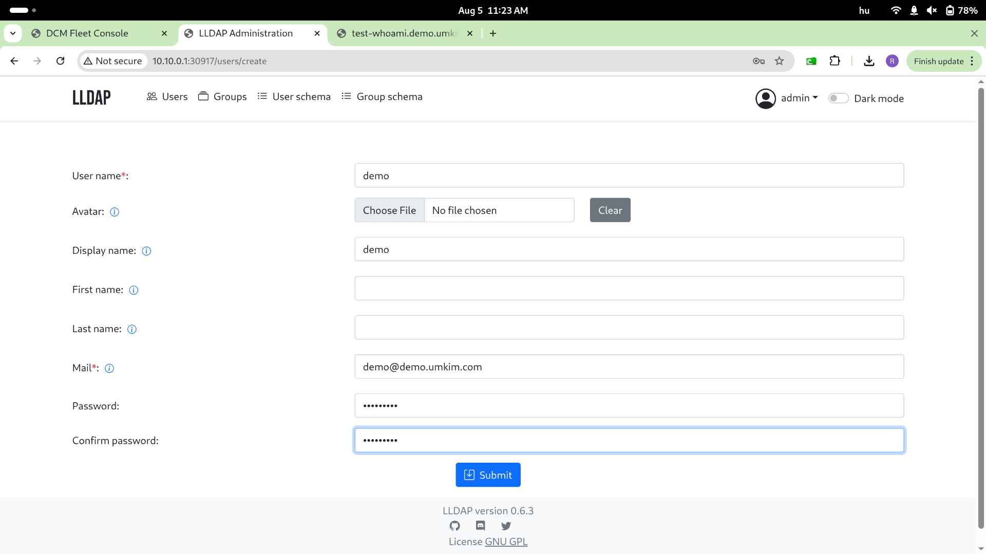
Task: Submit the new user form
Action: 488,475
